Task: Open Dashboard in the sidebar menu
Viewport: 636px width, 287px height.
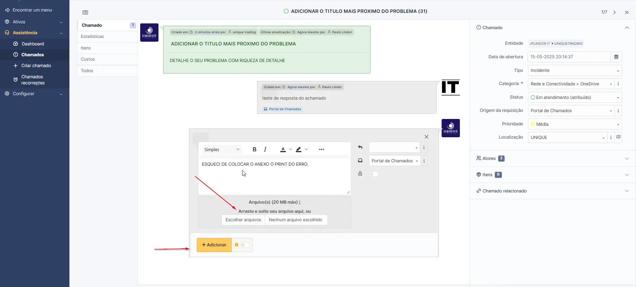Action: [x=33, y=44]
